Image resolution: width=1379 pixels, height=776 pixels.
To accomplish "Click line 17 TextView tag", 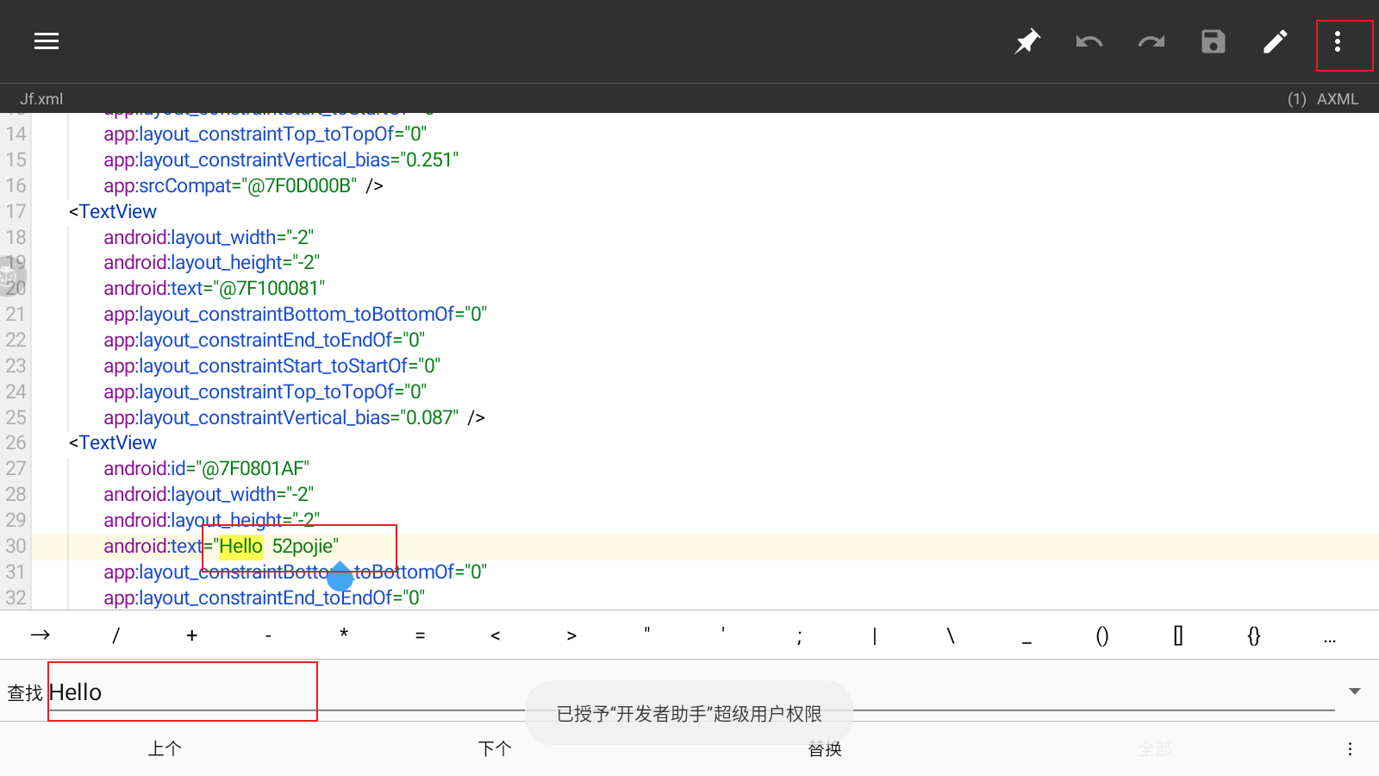I will tap(113, 212).
